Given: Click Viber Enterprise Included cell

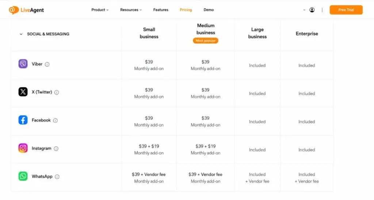Looking at the screenshot, I should point(307,65).
